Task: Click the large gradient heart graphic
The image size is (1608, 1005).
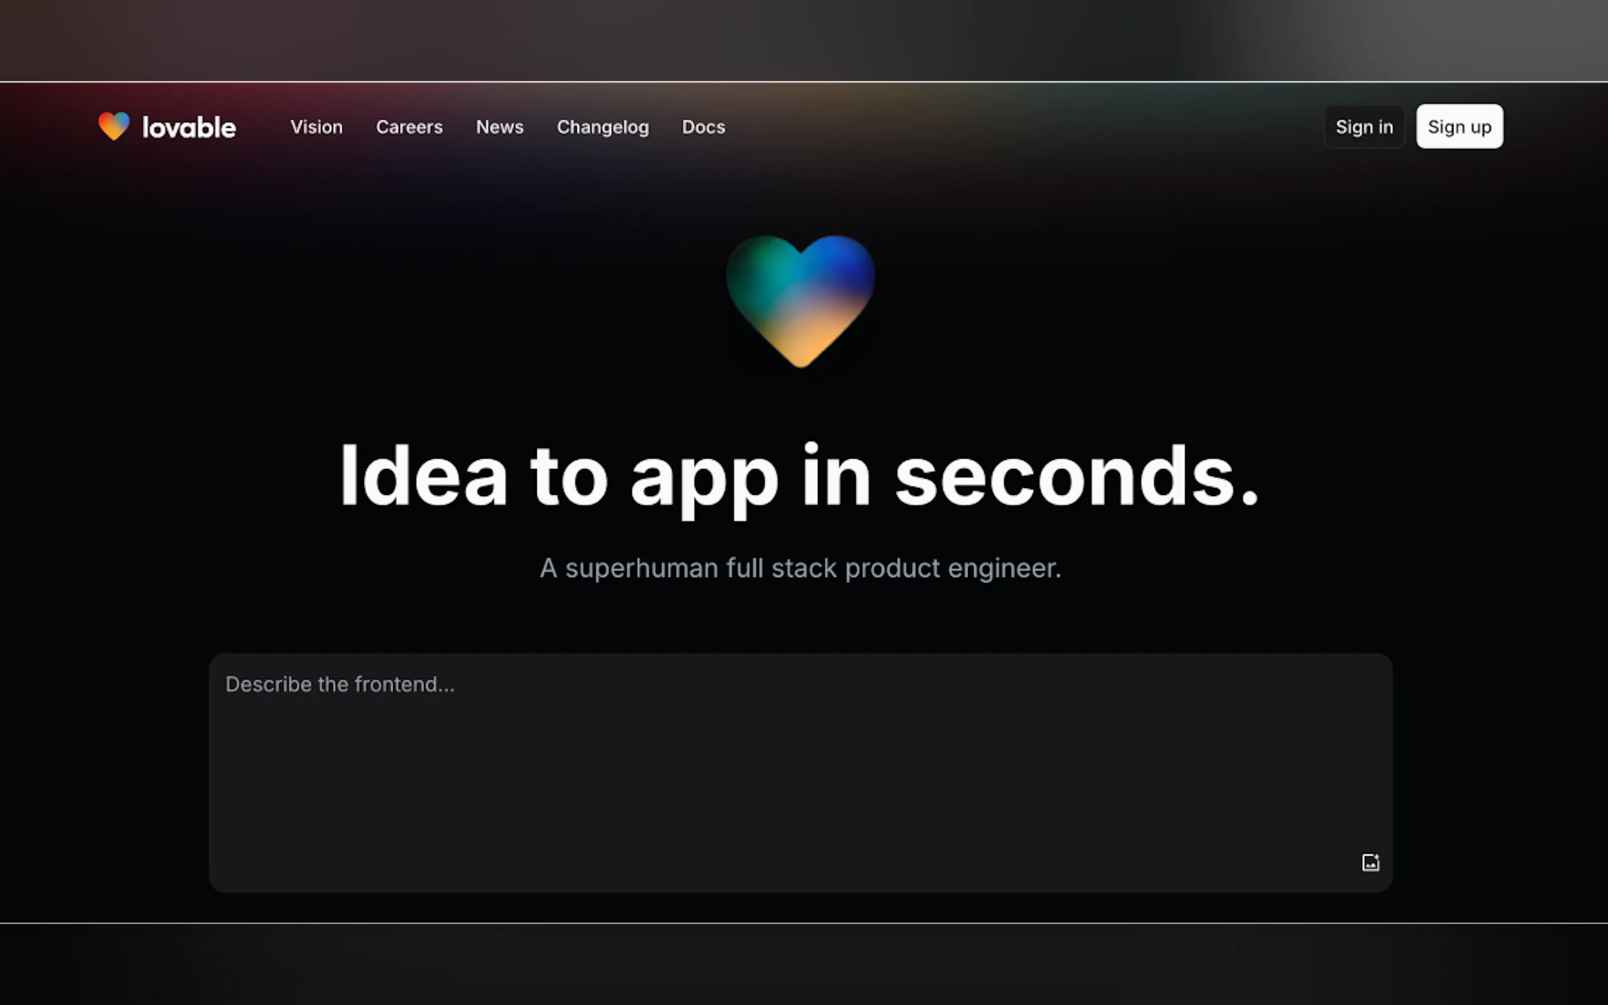Action: pos(800,301)
